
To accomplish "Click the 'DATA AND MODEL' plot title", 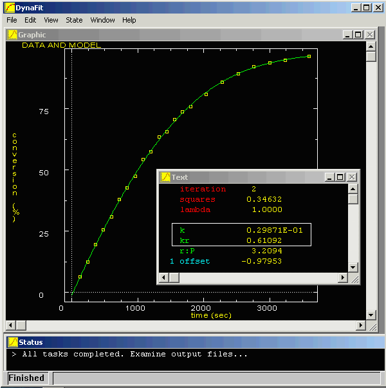I will tap(62, 45).
